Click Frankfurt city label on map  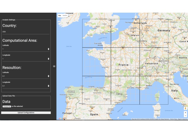155,37
